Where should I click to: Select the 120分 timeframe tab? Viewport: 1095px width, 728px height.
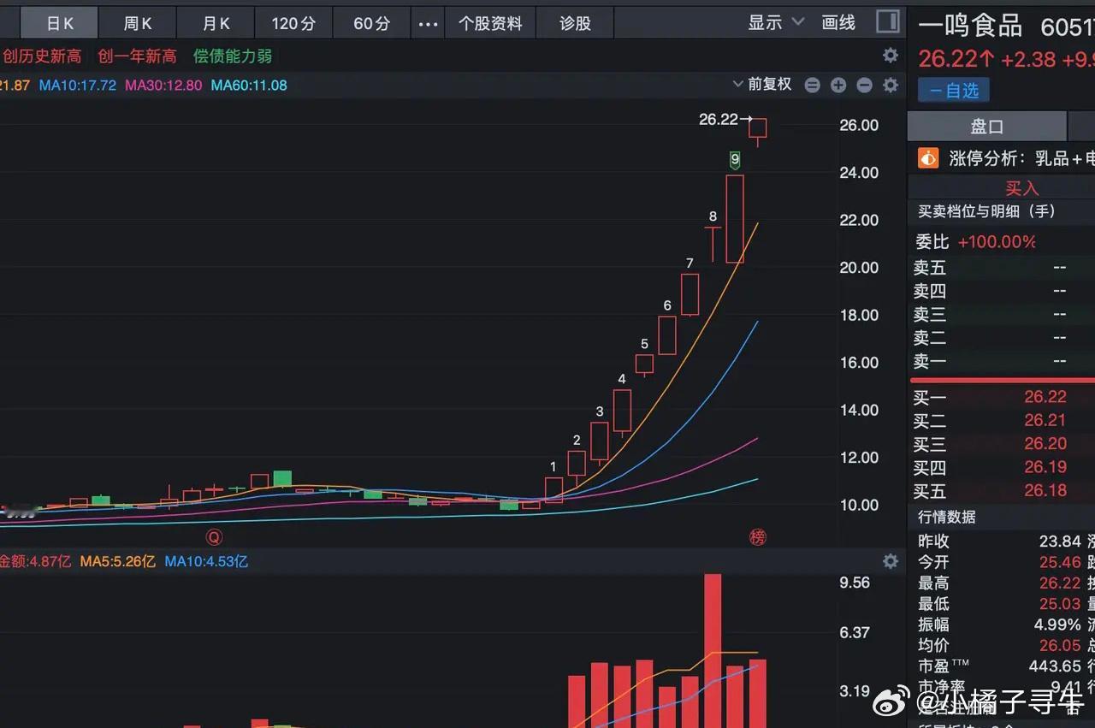point(293,23)
